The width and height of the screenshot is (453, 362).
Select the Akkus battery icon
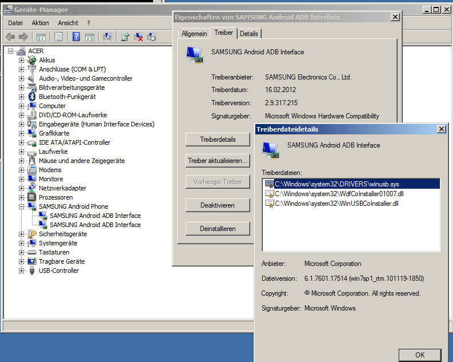coord(32,60)
